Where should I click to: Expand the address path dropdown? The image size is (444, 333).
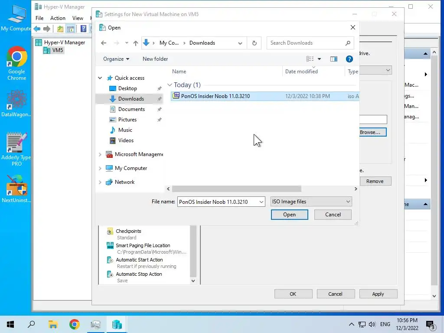coord(240,43)
